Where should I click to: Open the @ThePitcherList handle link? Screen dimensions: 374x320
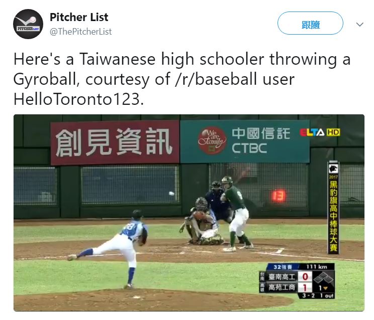pos(80,32)
